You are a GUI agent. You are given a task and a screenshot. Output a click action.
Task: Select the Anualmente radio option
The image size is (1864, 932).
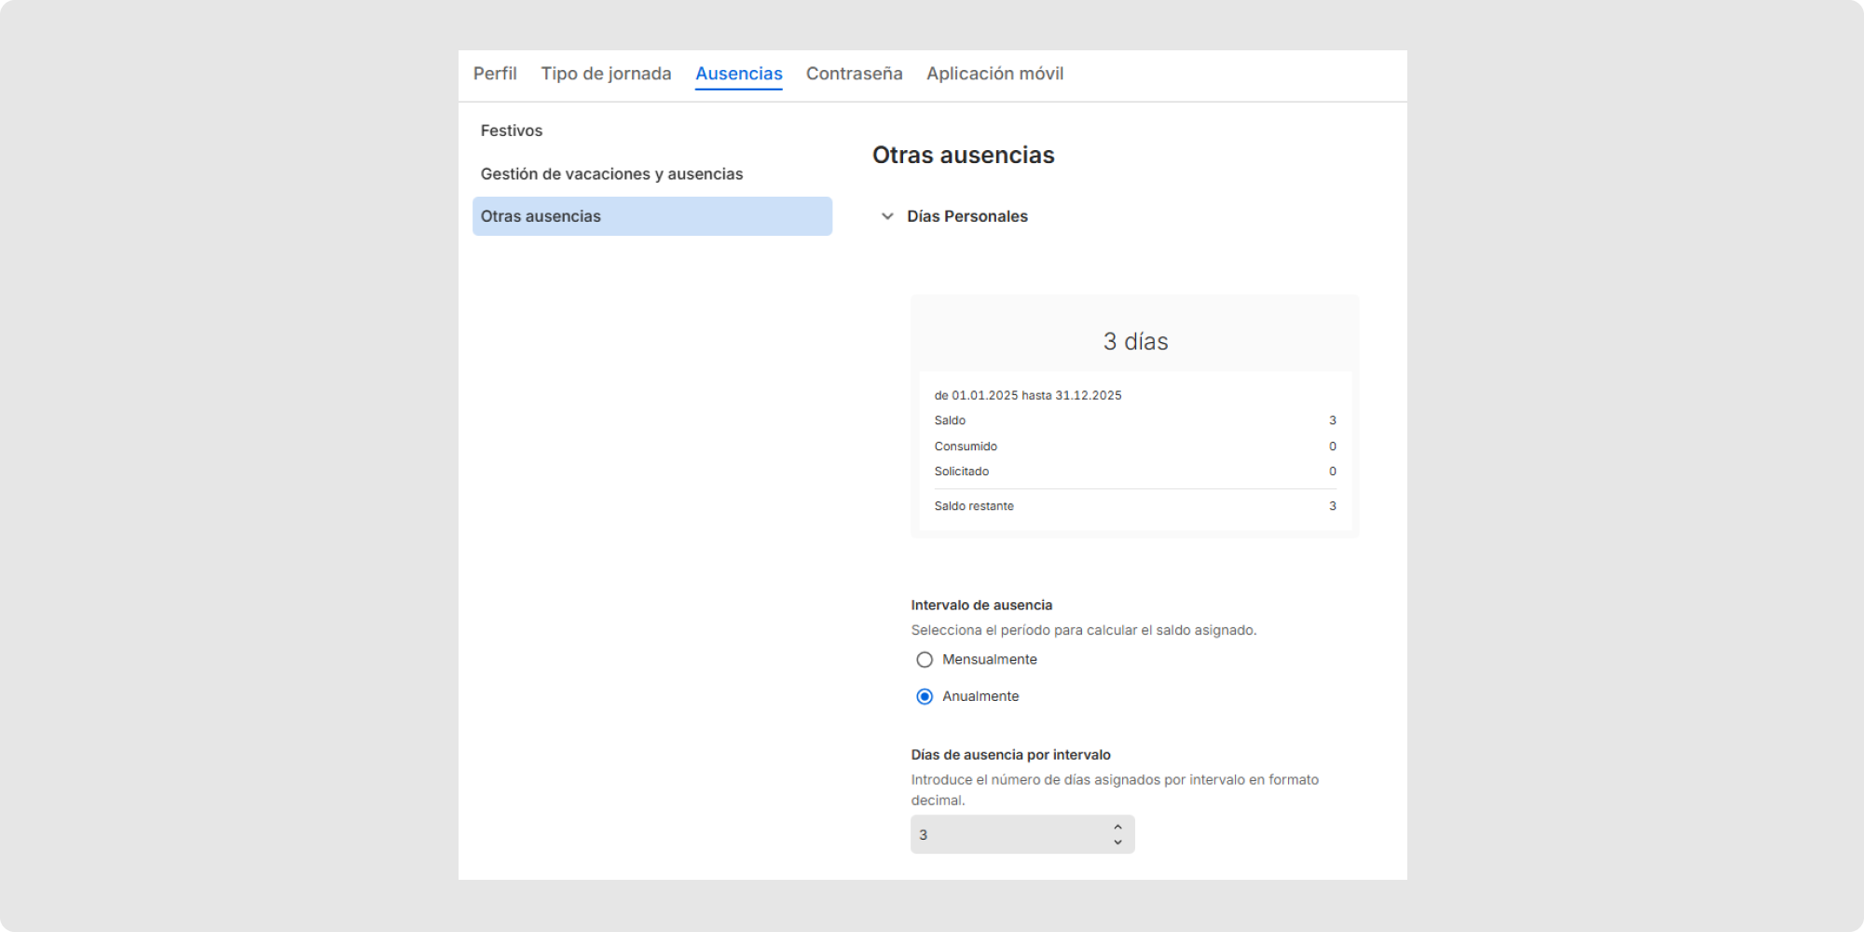(925, 696)
